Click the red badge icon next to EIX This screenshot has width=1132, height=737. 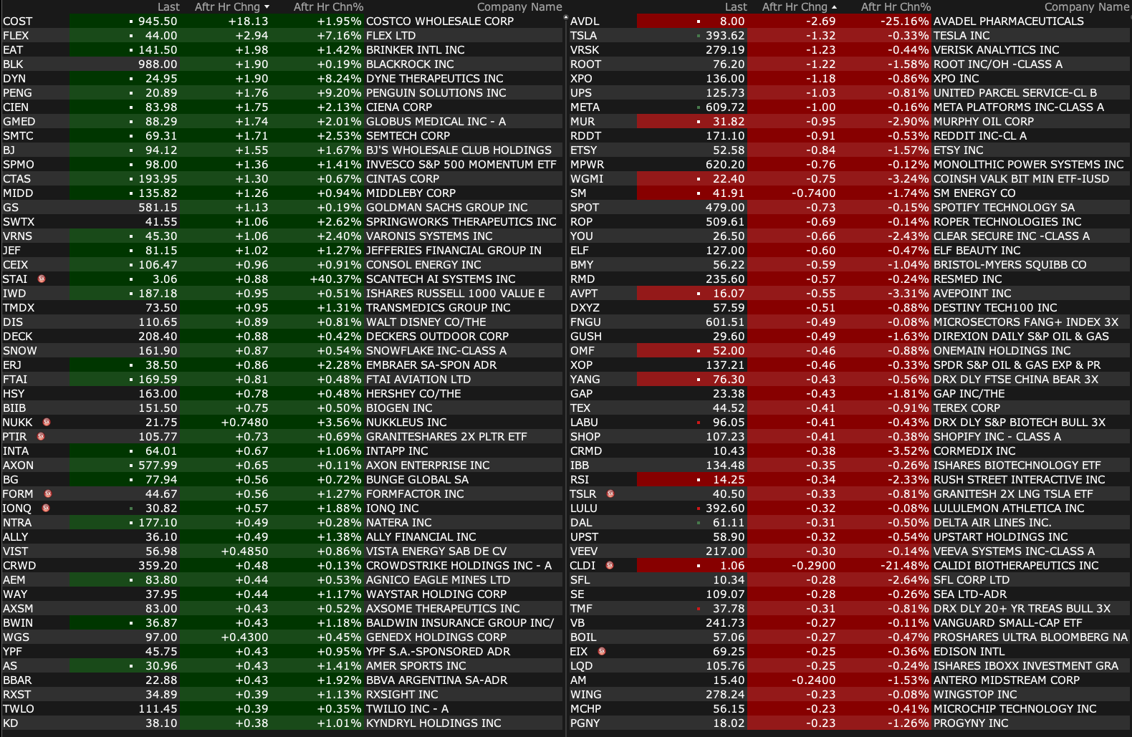(602, 651)
